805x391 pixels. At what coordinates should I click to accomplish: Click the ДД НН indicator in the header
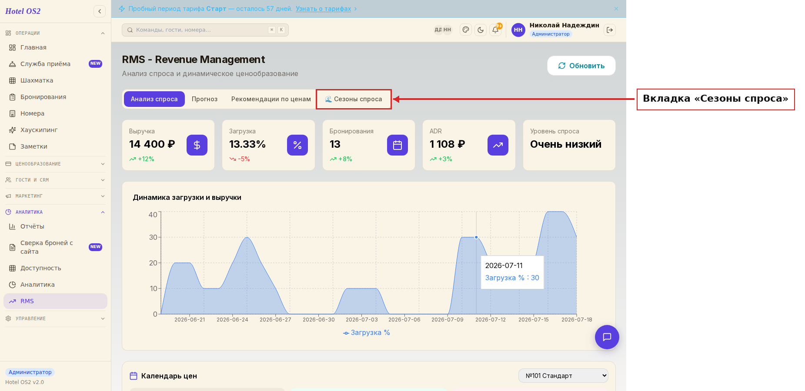(443, 30)
